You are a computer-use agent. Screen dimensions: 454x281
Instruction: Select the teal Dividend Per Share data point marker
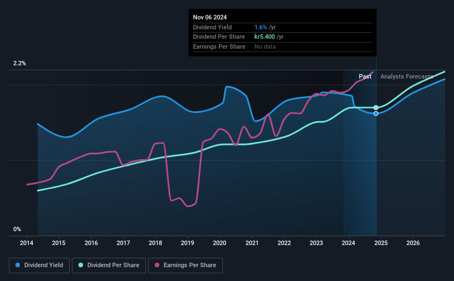coord(376,108)
